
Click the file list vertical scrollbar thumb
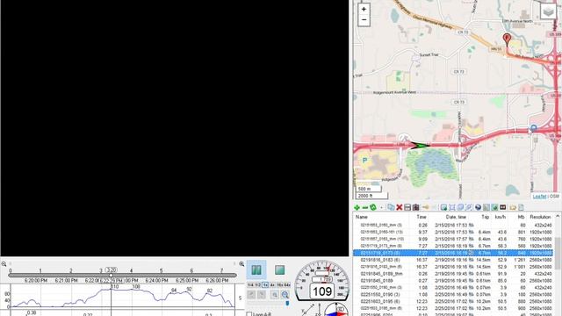(558, 253)
